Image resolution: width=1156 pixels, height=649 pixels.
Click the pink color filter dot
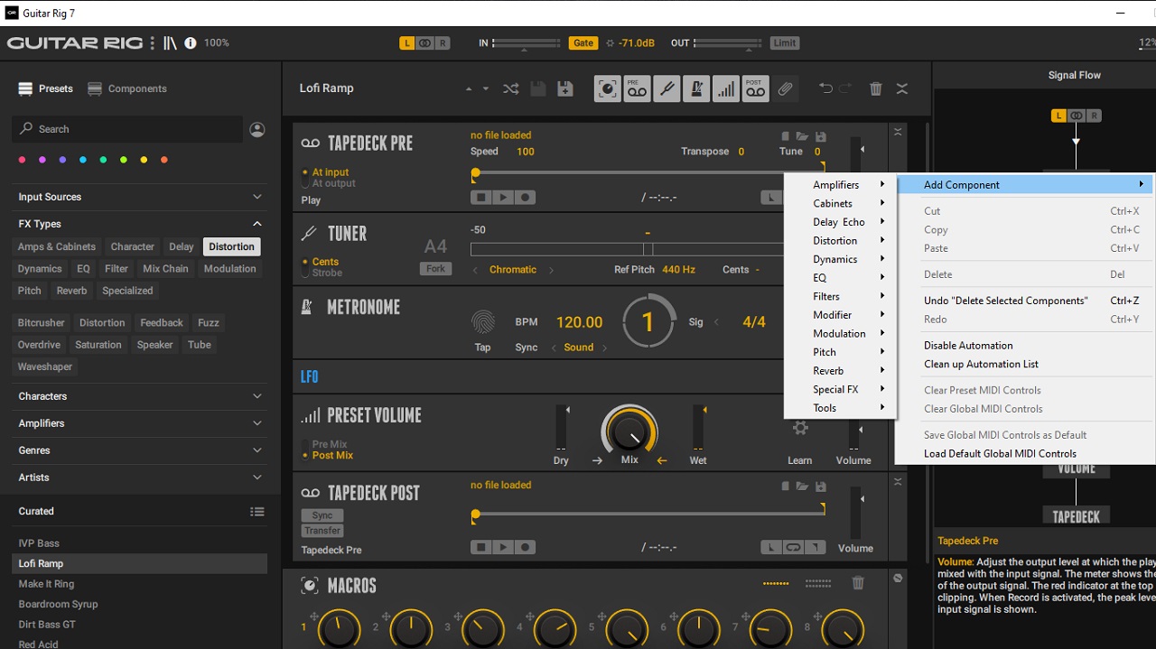click(22, 160)
